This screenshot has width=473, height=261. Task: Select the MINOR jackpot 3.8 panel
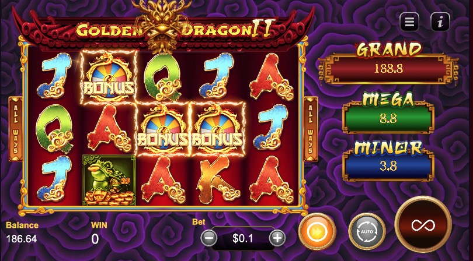coord(388,165)
